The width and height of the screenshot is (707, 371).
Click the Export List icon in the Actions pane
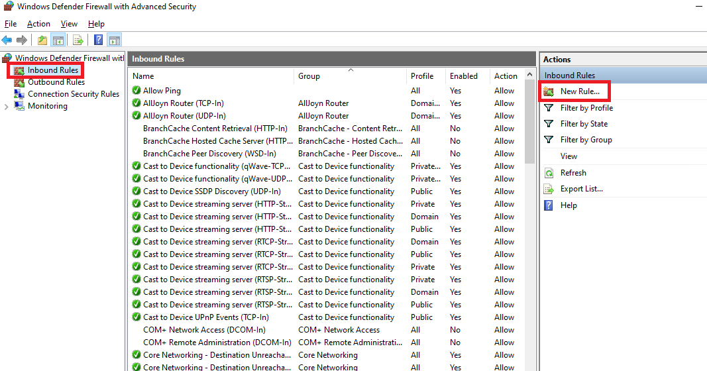549,189
